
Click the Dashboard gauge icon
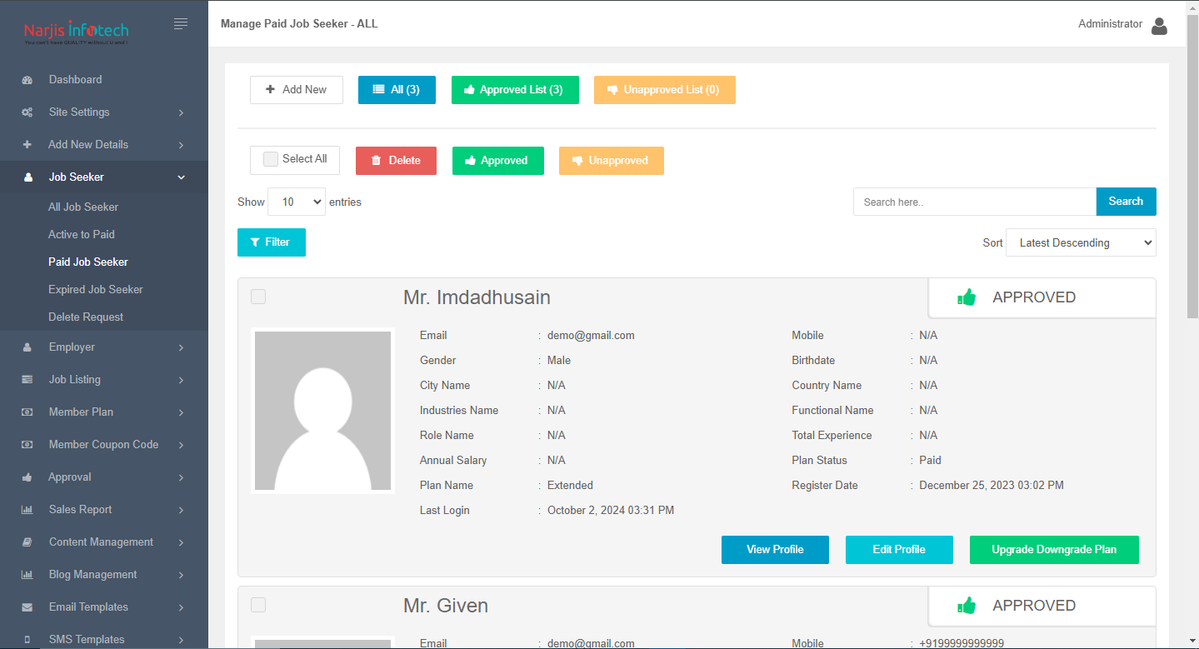point(27,80)
